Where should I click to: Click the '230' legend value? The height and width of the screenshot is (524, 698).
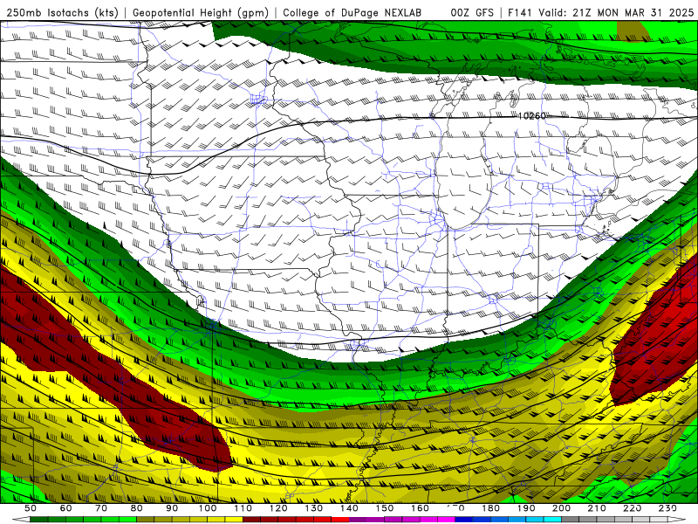(x=667, y=508)
